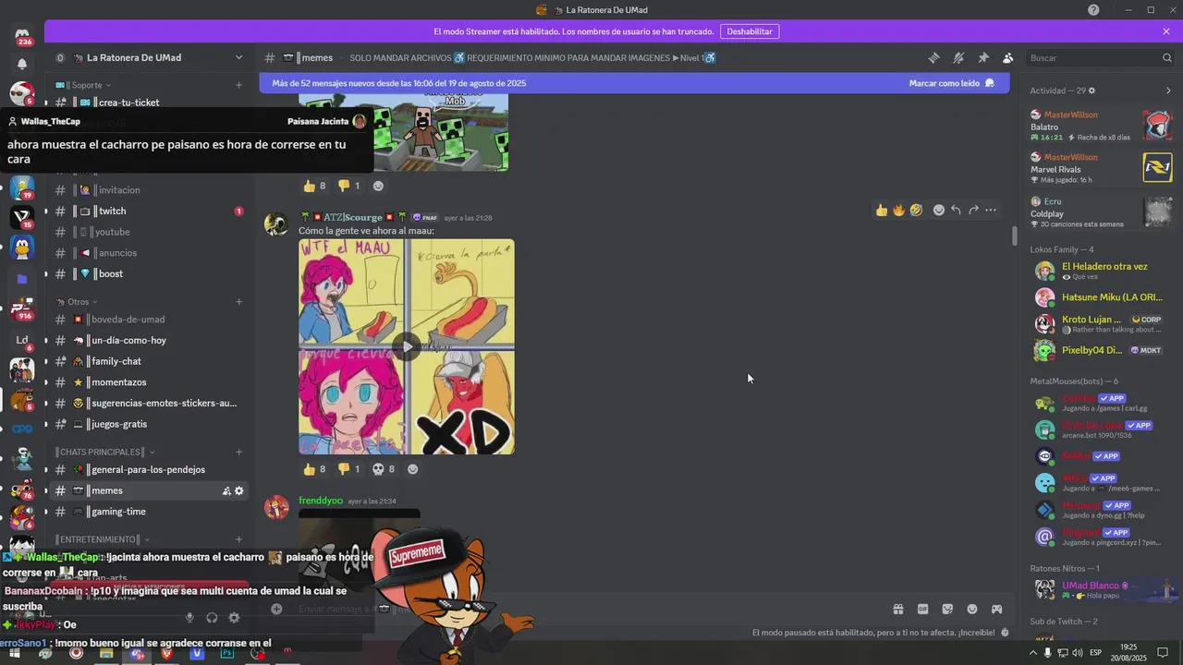
Task: Add channel to Soporte category
Action: (238, 85)
